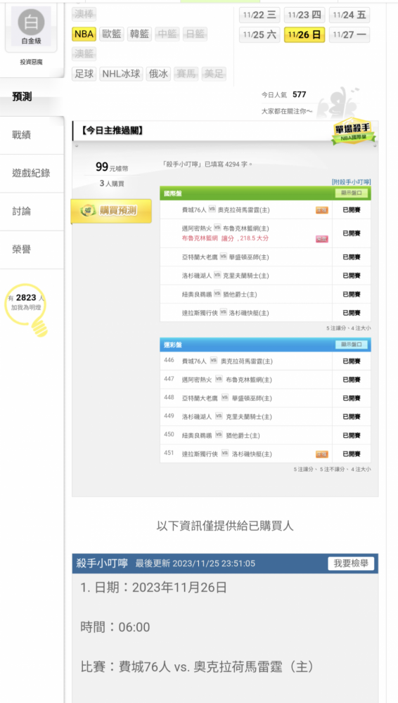Open the 戰績 sidebar tab

click(x=22, y=135)
